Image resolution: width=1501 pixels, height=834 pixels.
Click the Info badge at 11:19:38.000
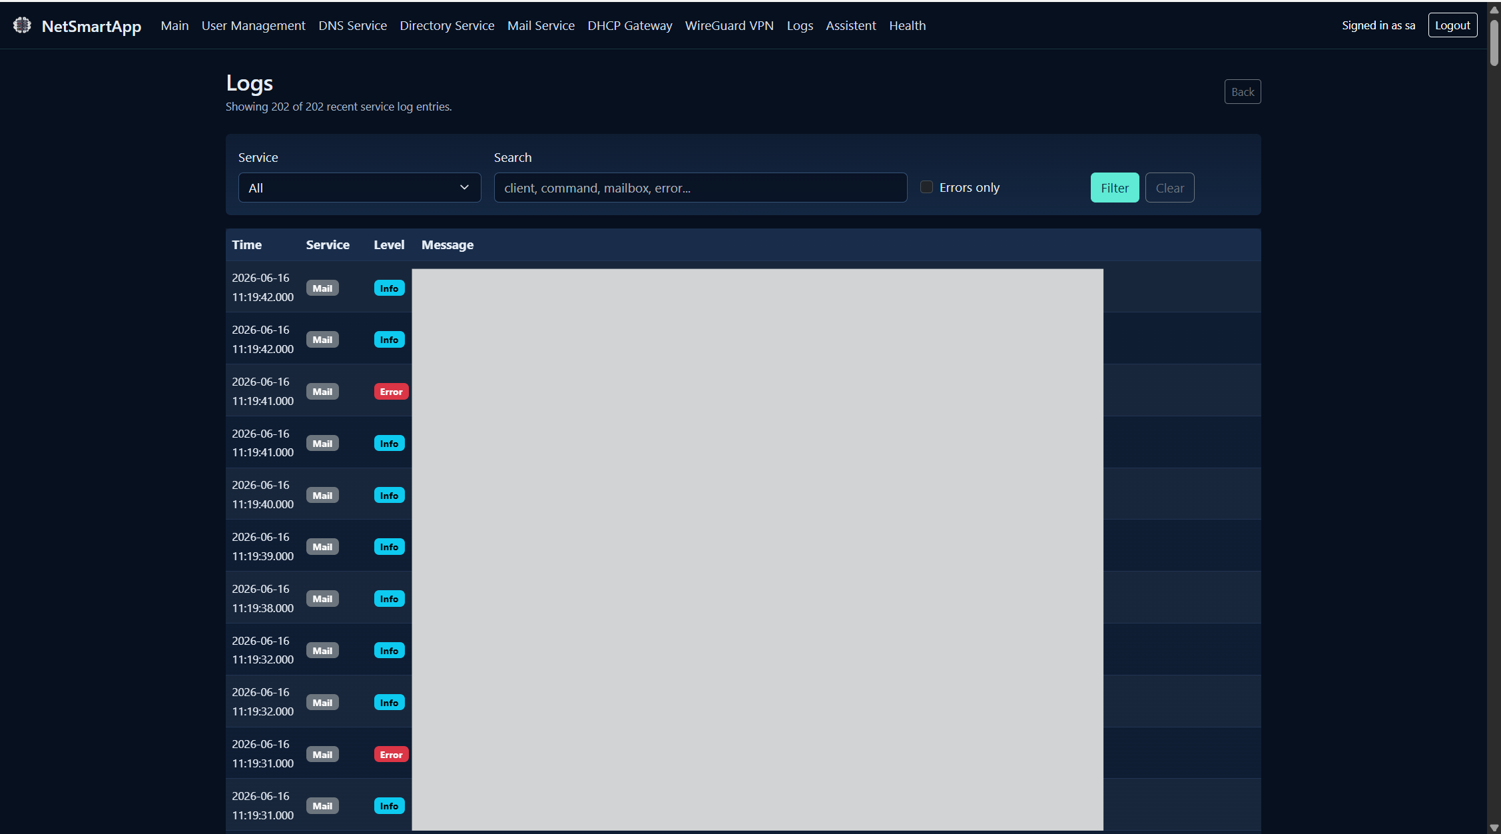click(x=389, y=599)
